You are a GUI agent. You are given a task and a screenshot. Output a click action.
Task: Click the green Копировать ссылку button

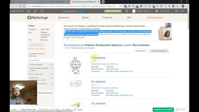(x=163, y=110)
